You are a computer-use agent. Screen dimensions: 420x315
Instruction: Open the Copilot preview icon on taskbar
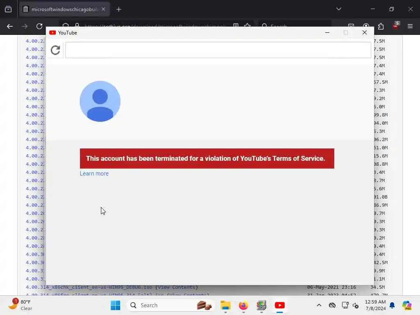click(407, 305)
